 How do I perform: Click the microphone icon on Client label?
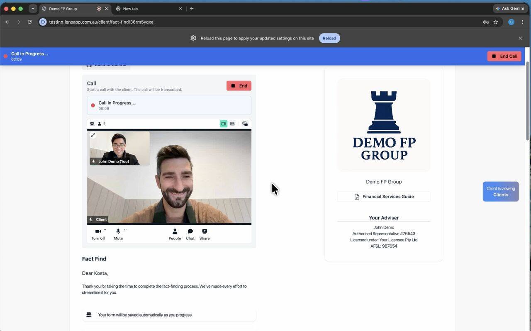pos(91,219)
